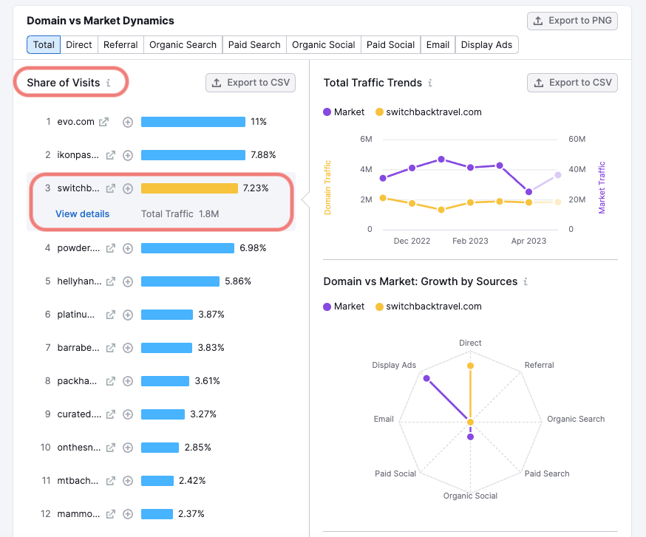Open the Organic Search tab
The width and height of the screenshot is (646, 537).
tap(183, 45)
